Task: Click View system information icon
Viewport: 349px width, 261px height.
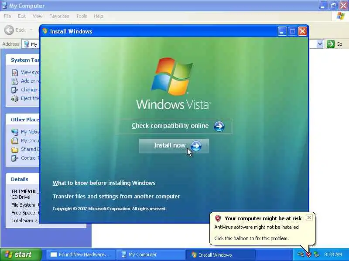Action: (x=15, y=73)
